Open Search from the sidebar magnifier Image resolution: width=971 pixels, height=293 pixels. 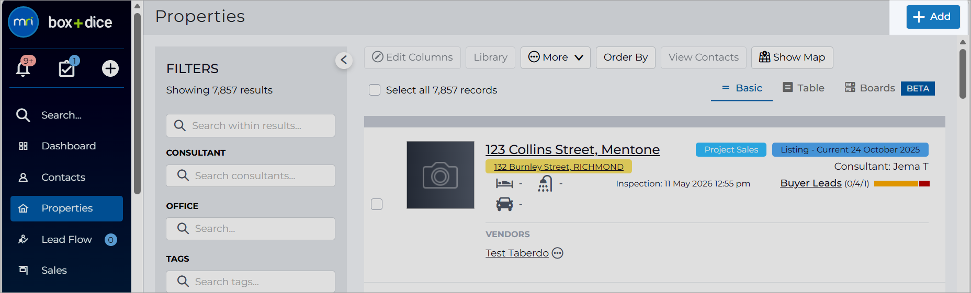click(23, 115)
